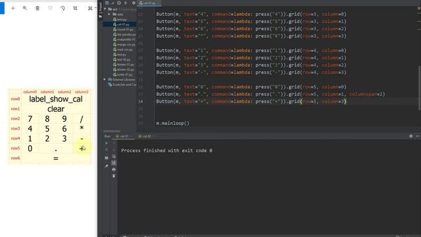This screenshot has height=237, width=421.
Task: Toggle scroll to end icon in Run panel
Action: click(x=114, y=163)
